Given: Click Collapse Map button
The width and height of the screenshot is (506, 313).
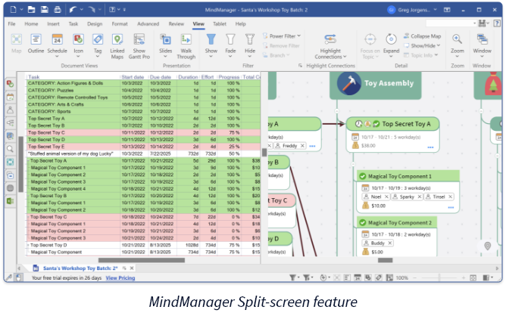Looking at the screenshot, I should (422, 36).
